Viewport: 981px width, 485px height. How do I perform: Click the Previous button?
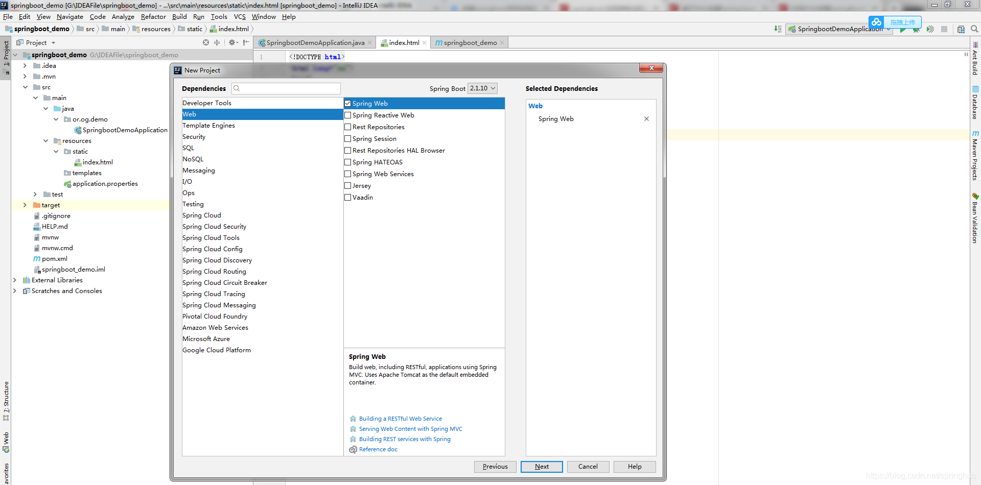click(x=495, y=467)
